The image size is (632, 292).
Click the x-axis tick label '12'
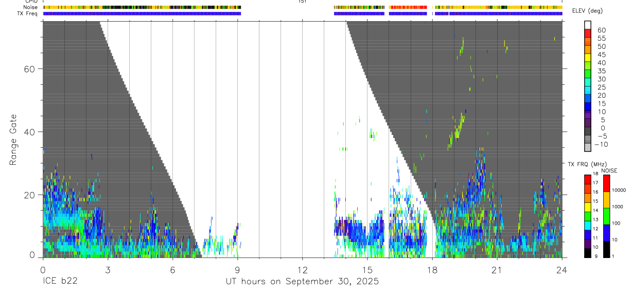click(302, 270)
